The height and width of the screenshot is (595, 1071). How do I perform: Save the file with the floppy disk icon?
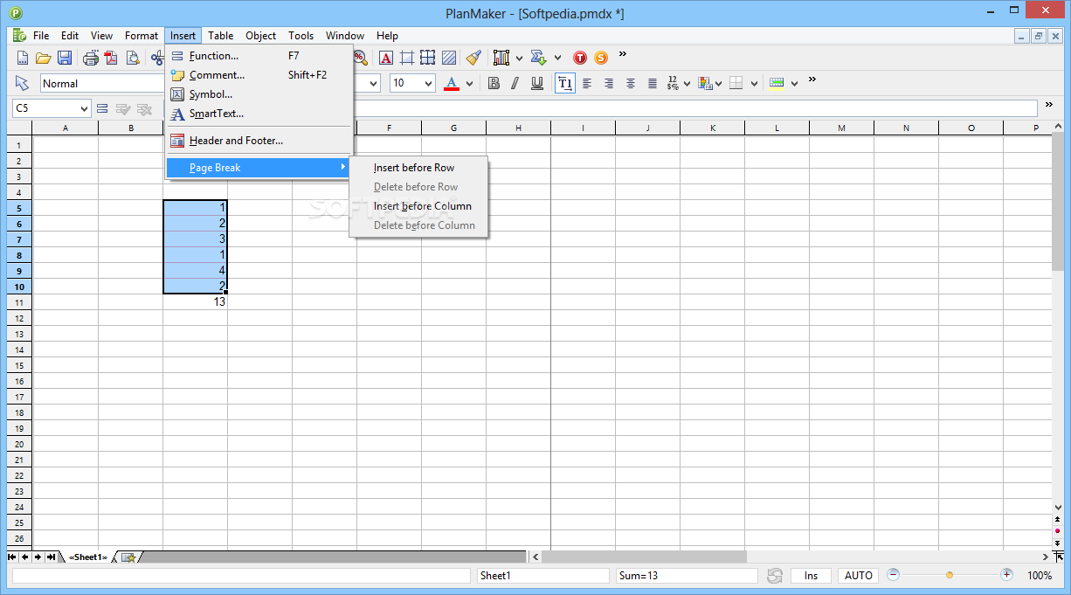[65, 58]
